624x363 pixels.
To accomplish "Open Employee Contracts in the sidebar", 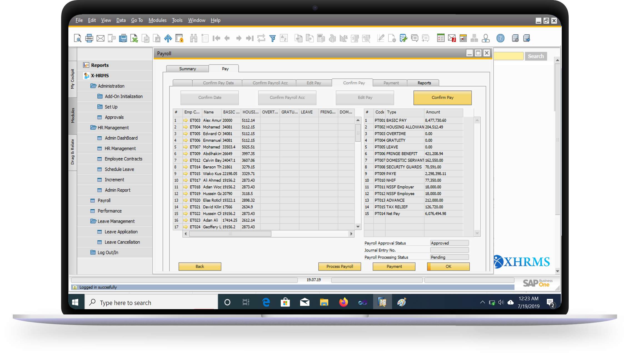I will (x=123, y=159).
